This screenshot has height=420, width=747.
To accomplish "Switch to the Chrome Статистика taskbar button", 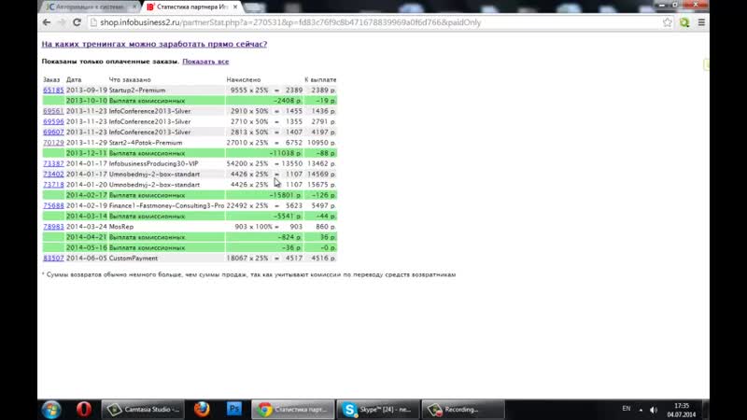I will (x=292, y=409).
